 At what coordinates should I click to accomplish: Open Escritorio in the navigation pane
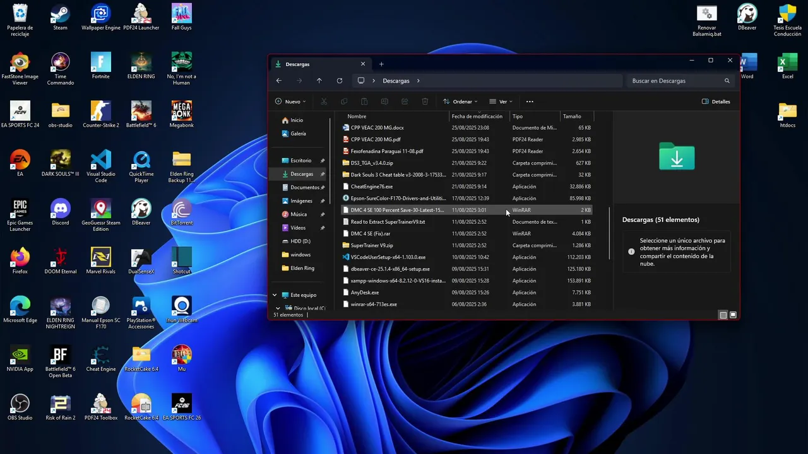pyautogui.click(x=301, y=161)
